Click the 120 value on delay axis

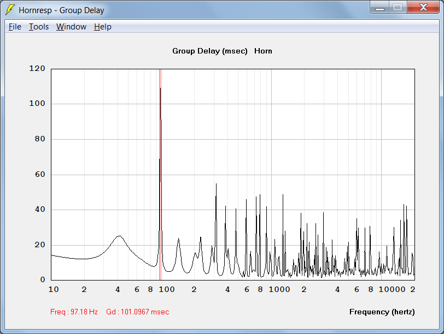37,68
